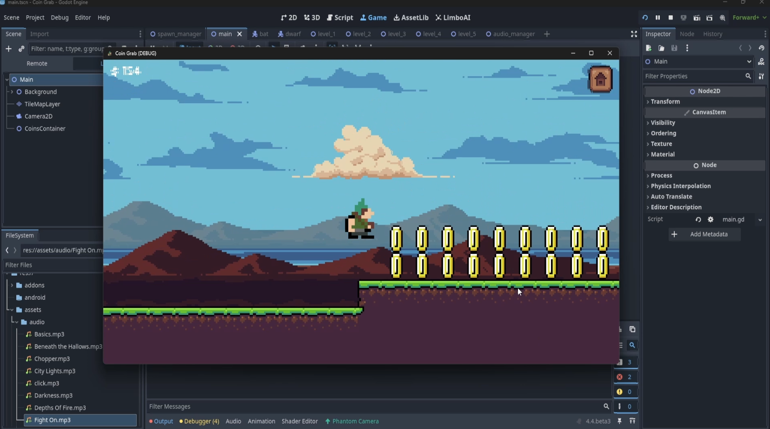Screen dimensions: 770x429
Task: Open the Editor menu
Action: [x=83, y=18]
